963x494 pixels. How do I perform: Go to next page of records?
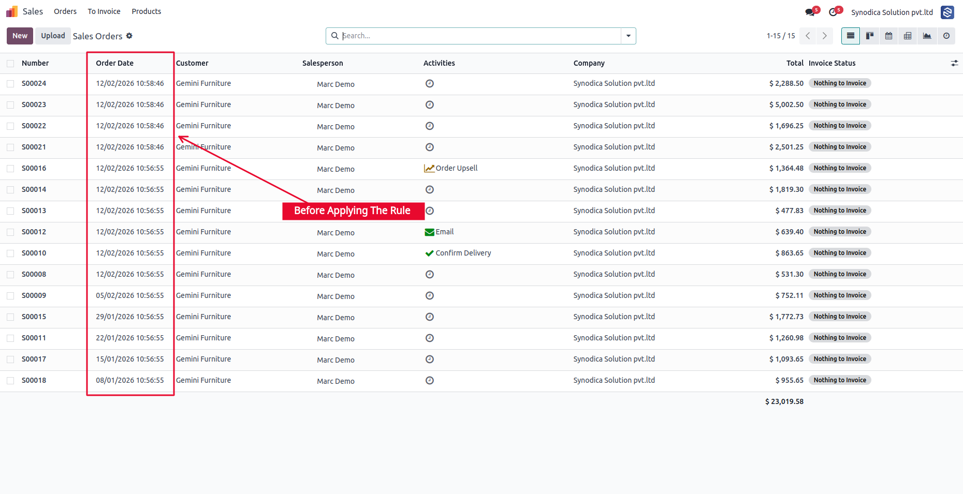[x=825, y=36]
